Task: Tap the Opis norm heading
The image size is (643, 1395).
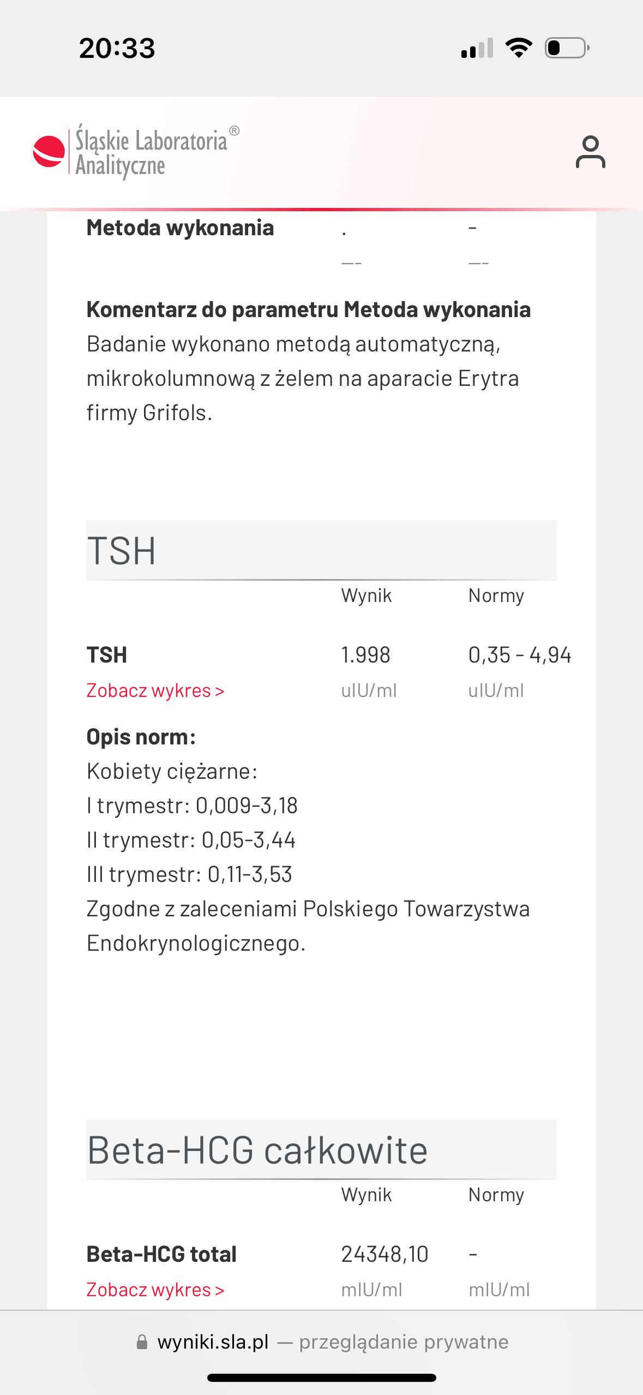Action: [141, 737]
